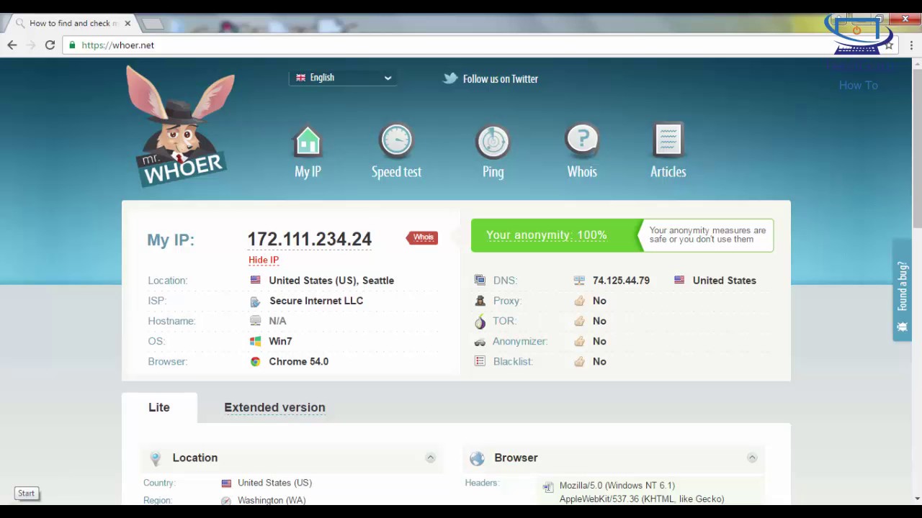Open the English language dropdown

[344, 78]
